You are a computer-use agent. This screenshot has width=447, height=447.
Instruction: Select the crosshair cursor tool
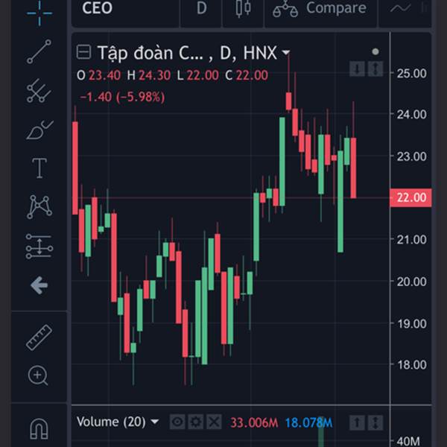pyautogui.click(x=39, y=13)
